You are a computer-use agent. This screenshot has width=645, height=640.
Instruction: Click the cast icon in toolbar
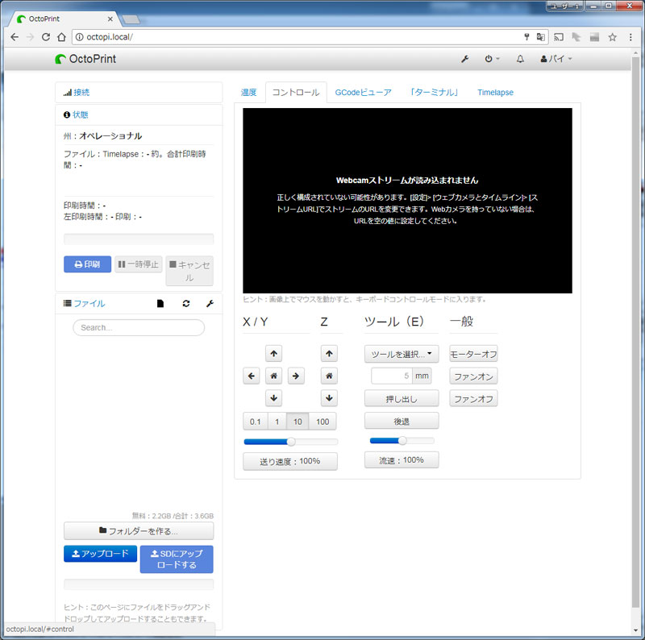[x=558, y=37]
